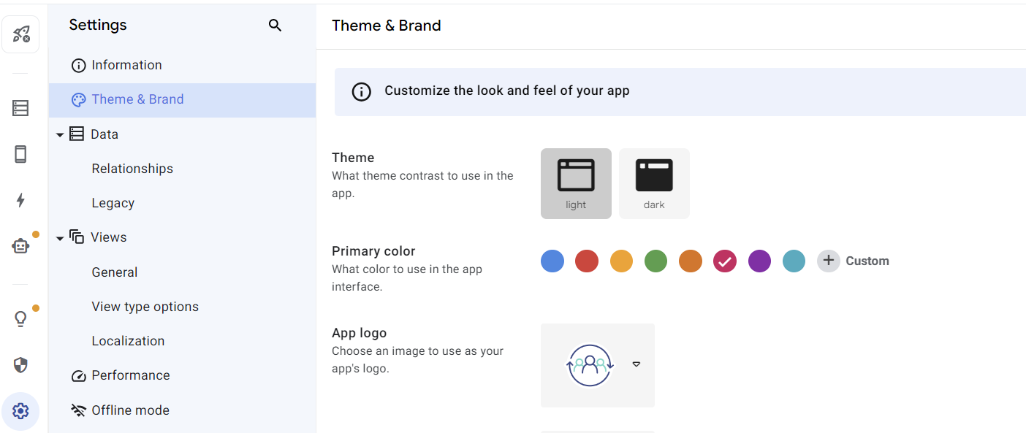The image size is (1026, 433).
Task: Open the App logo dropdown arrow
Action: tap(636, 364)
